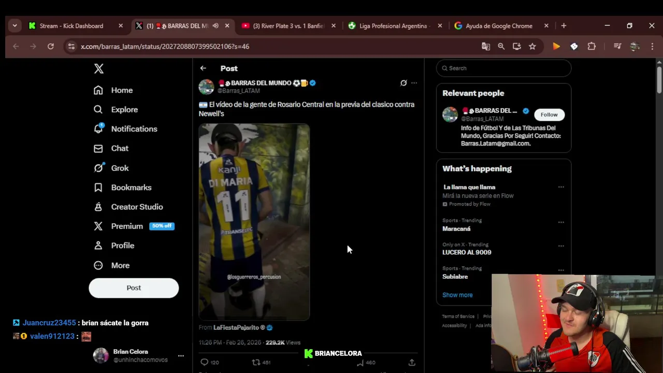This screenshot has width=663, height=373.
Task: Bookmark this page with the star icon
Action: tap(532, 46)
